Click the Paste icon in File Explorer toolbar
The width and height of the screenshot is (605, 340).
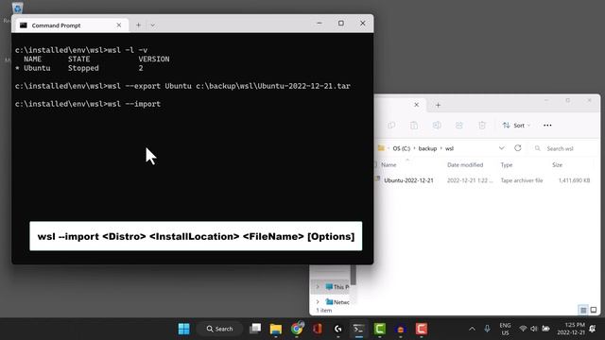[414, 126]
